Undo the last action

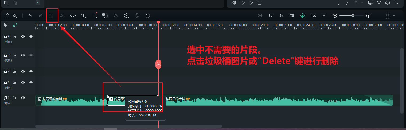[x=30, y=16]
